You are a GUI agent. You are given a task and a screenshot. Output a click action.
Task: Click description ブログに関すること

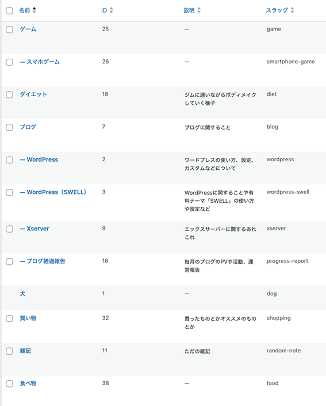point(208,127)
